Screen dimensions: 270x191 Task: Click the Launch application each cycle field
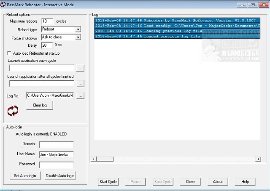coord(42,68)
